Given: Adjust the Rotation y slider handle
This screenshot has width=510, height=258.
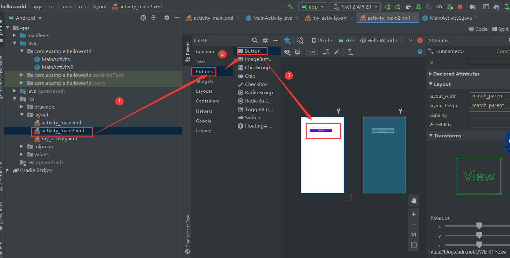Looking at the screenshot, I should click(x=479, y=235).
